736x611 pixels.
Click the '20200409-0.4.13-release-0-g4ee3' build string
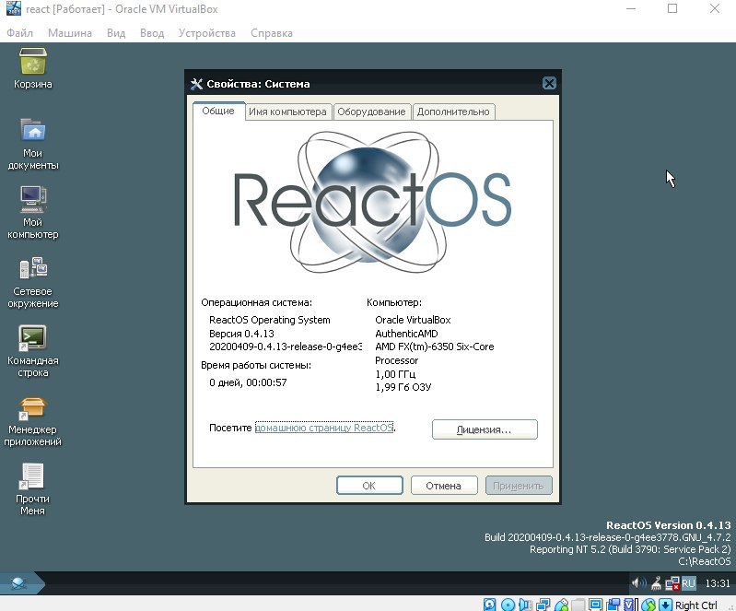point(286,347)
